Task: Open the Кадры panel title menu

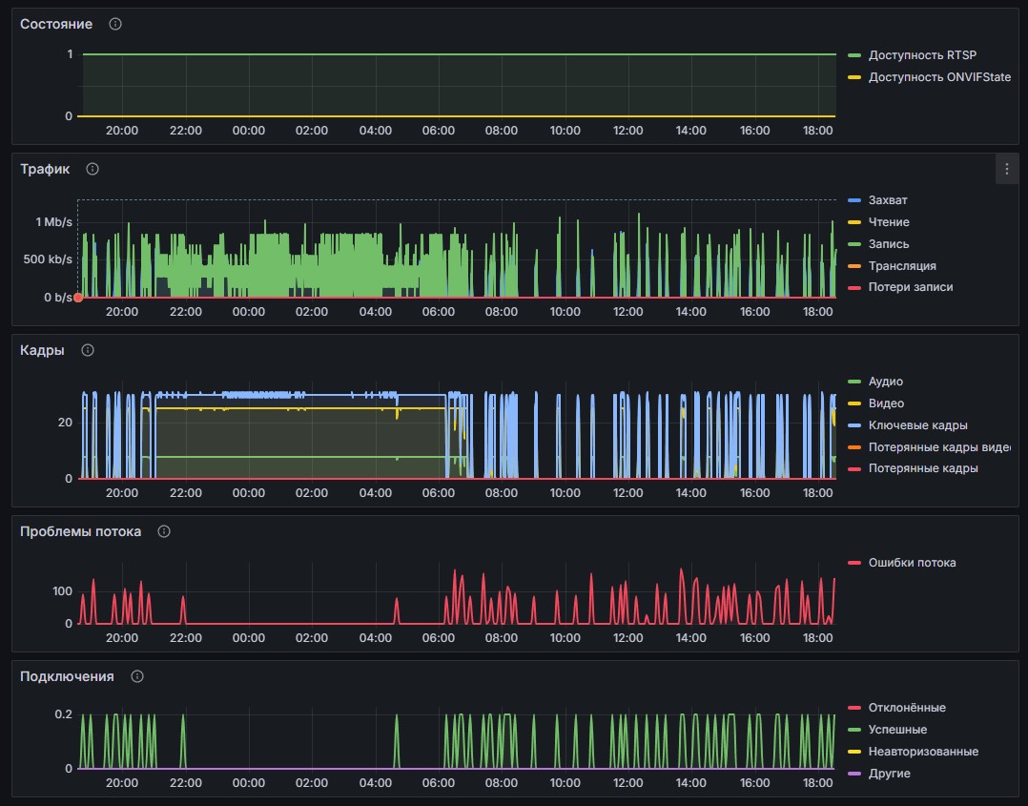Action: (x=43, y=350)
